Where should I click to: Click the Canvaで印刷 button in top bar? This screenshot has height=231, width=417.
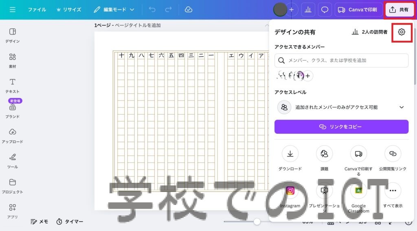tap(358, 10)
